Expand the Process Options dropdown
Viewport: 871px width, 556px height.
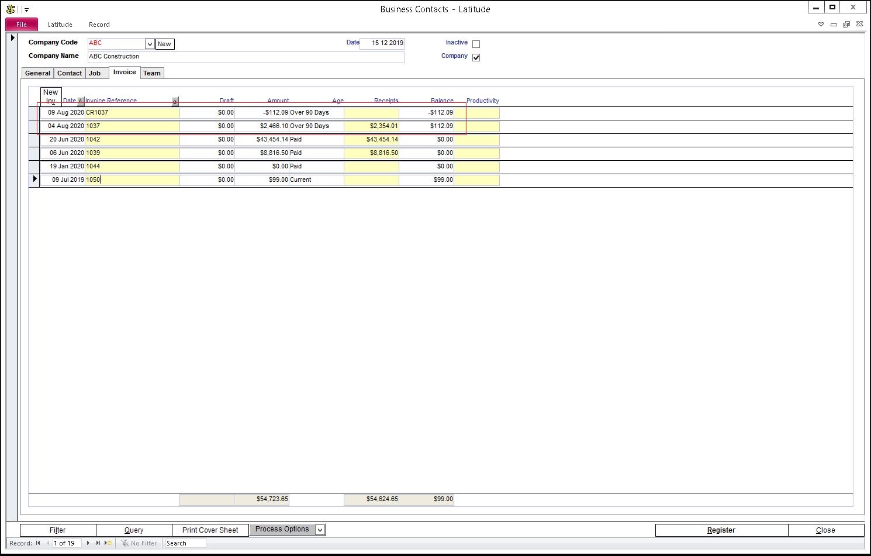[x=320, y=530]
